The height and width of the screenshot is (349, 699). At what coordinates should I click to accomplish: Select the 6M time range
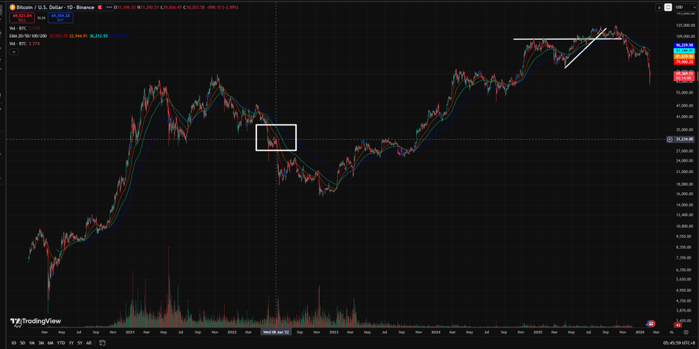click(50, 343)
